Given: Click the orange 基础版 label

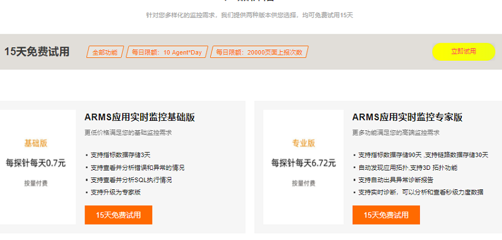Looking at the screenshot, I should click(x=36, y=143).
